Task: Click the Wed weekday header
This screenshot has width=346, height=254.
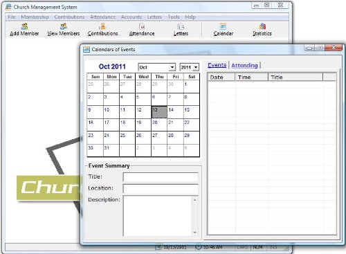Action: [143, 77]
